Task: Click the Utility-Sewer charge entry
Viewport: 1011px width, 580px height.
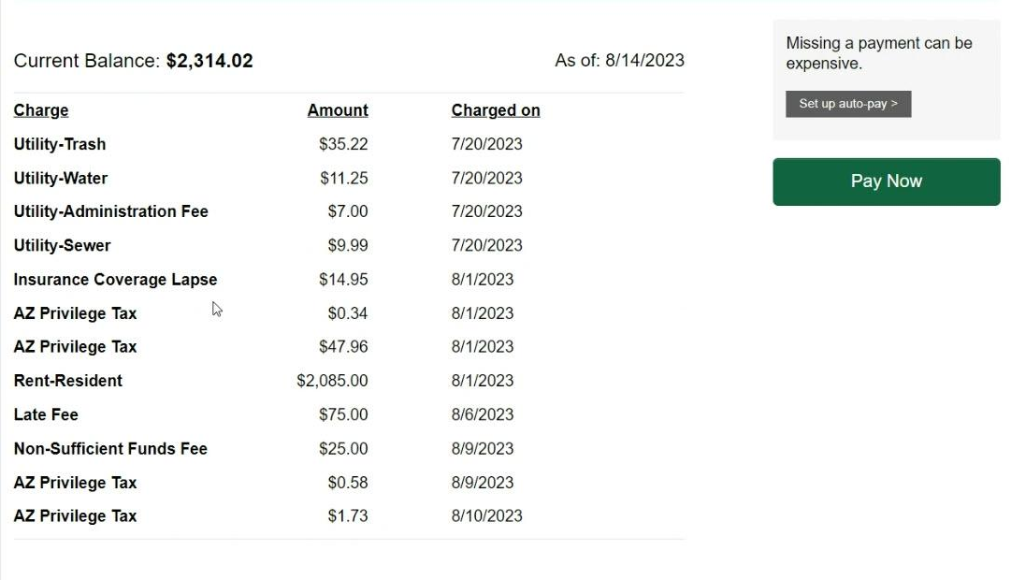Action: point(62,246)
